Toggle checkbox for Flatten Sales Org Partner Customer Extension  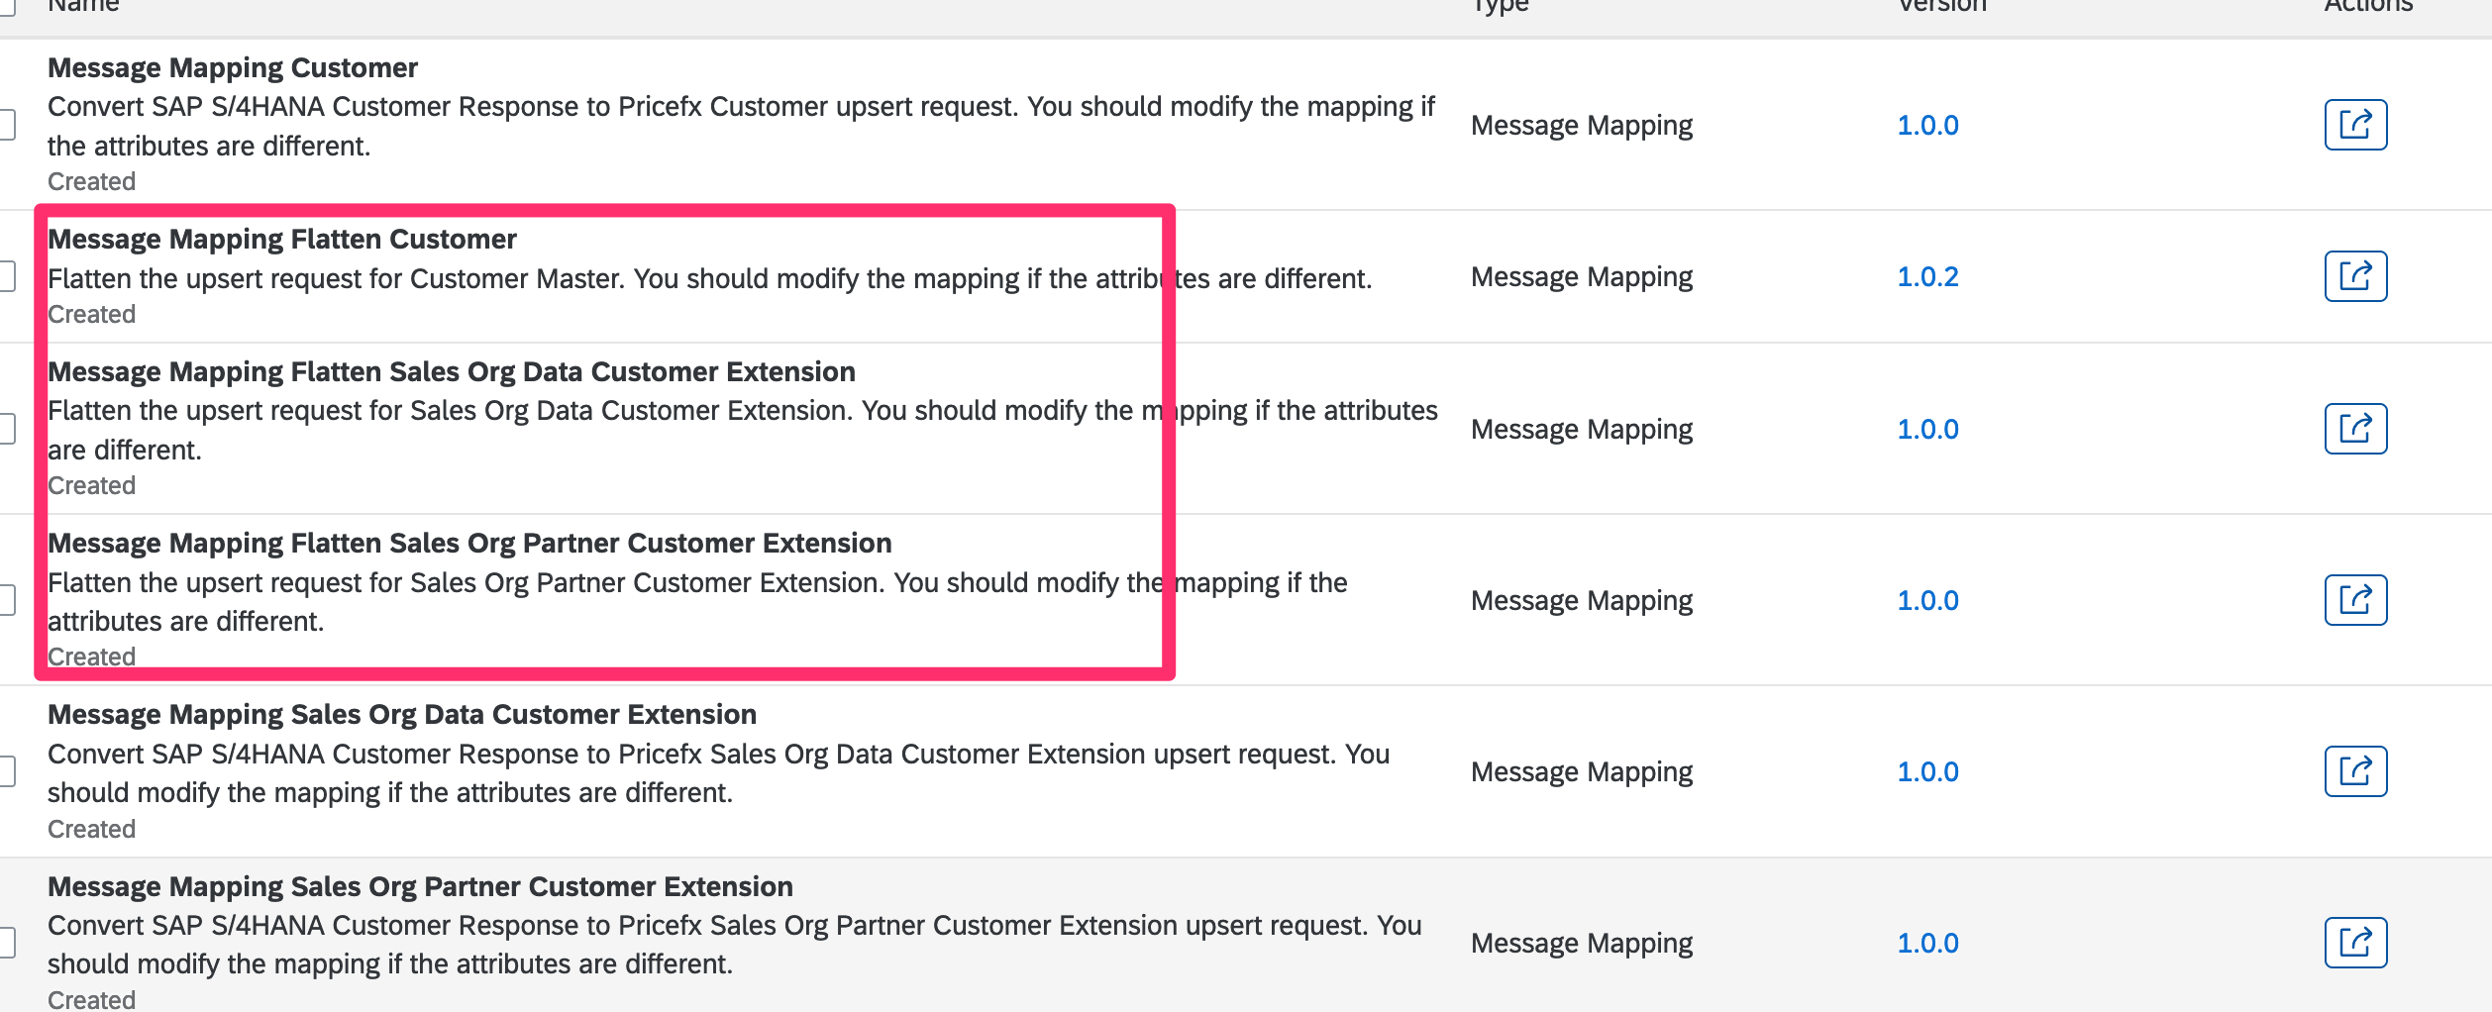(x=6, y=600)
